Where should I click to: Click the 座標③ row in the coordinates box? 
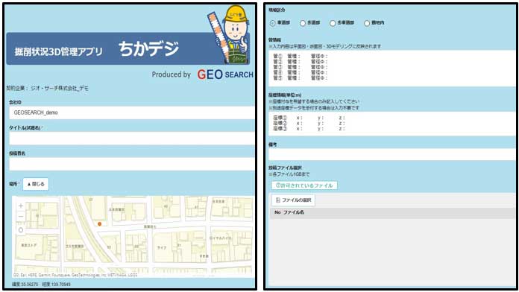point(309,129)
